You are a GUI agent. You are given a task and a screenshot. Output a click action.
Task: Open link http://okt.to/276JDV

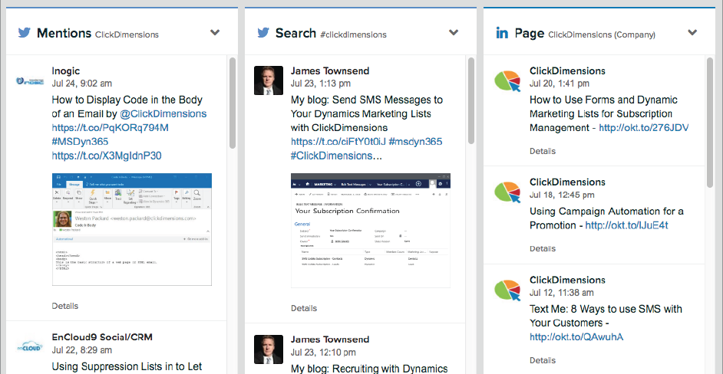tap(644, 127)
